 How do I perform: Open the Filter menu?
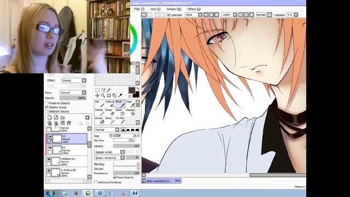pyautogui.click(x=139, y=9)
